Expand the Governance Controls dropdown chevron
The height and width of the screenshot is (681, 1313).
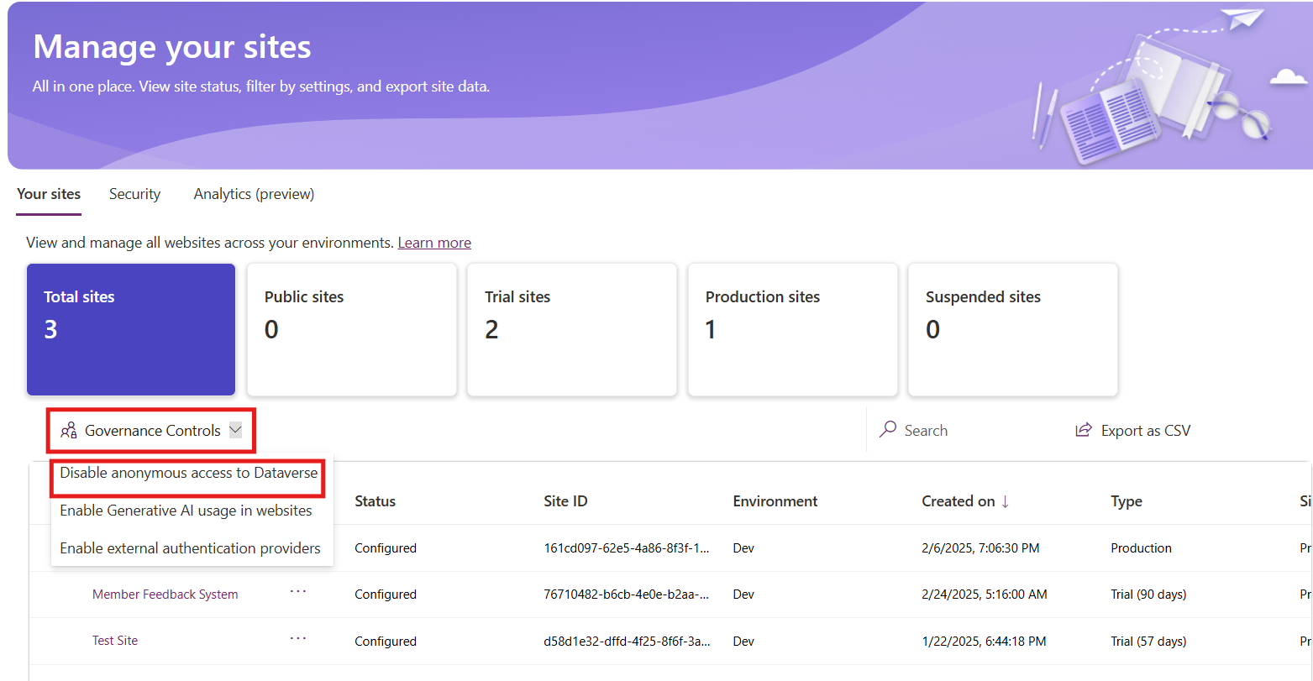pos(235,430)
